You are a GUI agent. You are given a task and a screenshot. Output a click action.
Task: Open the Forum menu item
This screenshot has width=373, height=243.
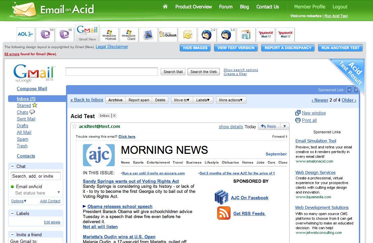click(226, 7)
